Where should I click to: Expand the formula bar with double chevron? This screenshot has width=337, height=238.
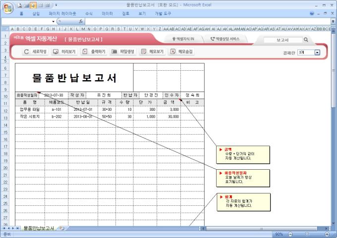[333, 21]
